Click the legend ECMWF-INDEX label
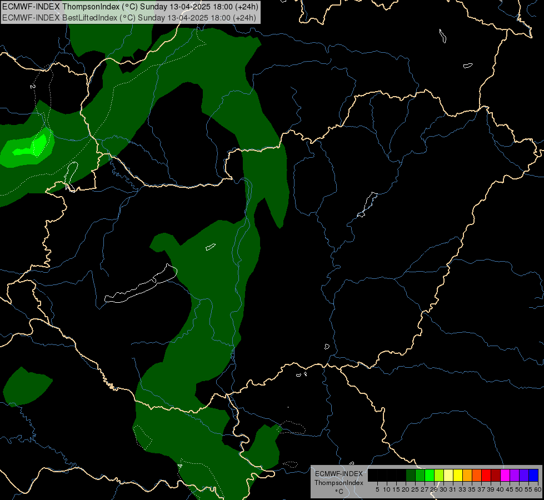The width and height of the screenshot is (544, 500). coord(338,474)
